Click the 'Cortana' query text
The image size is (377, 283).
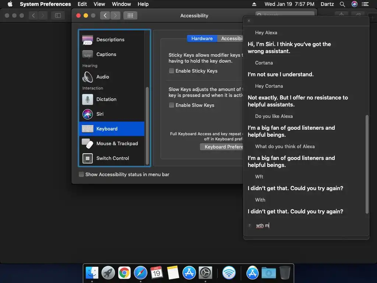[264, 63]
